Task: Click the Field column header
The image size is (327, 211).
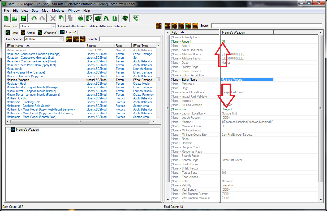Action: [195, 33]
